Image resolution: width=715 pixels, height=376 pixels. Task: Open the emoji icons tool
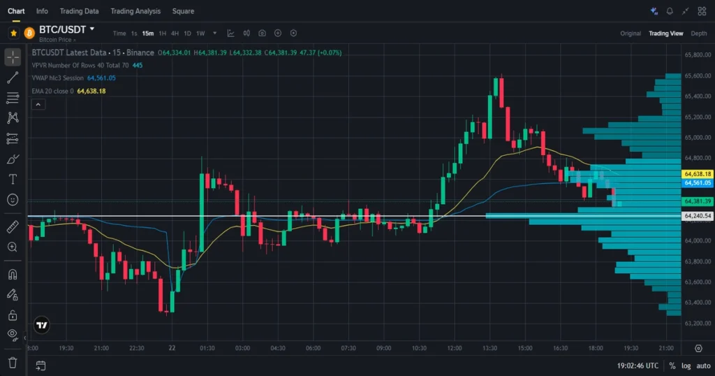click(13, 200)
